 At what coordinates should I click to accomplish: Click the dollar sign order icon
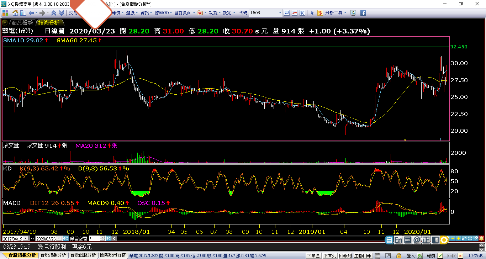[x=320, y=13]
